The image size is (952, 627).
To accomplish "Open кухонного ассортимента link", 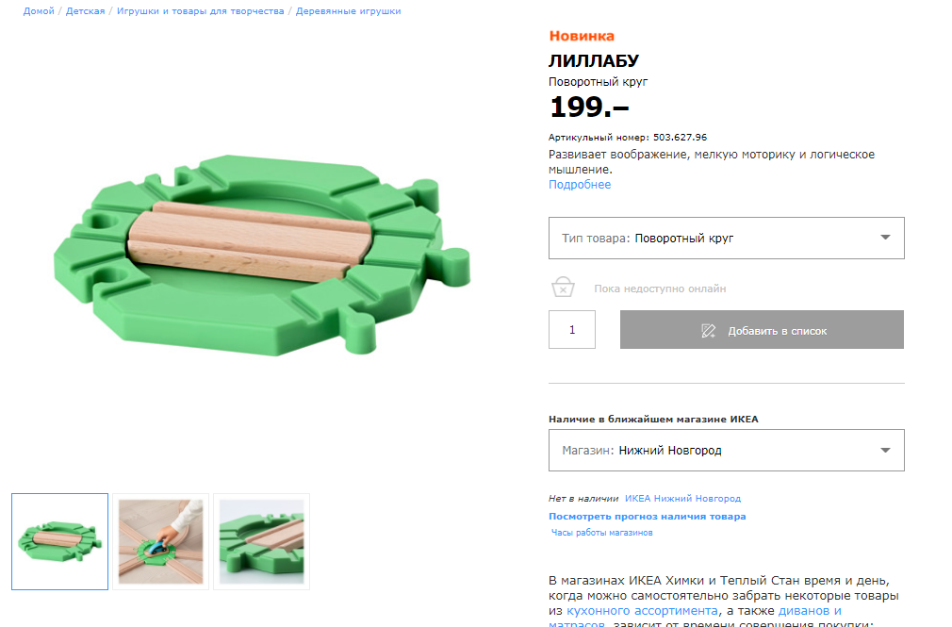I will [x=642, y=611].
